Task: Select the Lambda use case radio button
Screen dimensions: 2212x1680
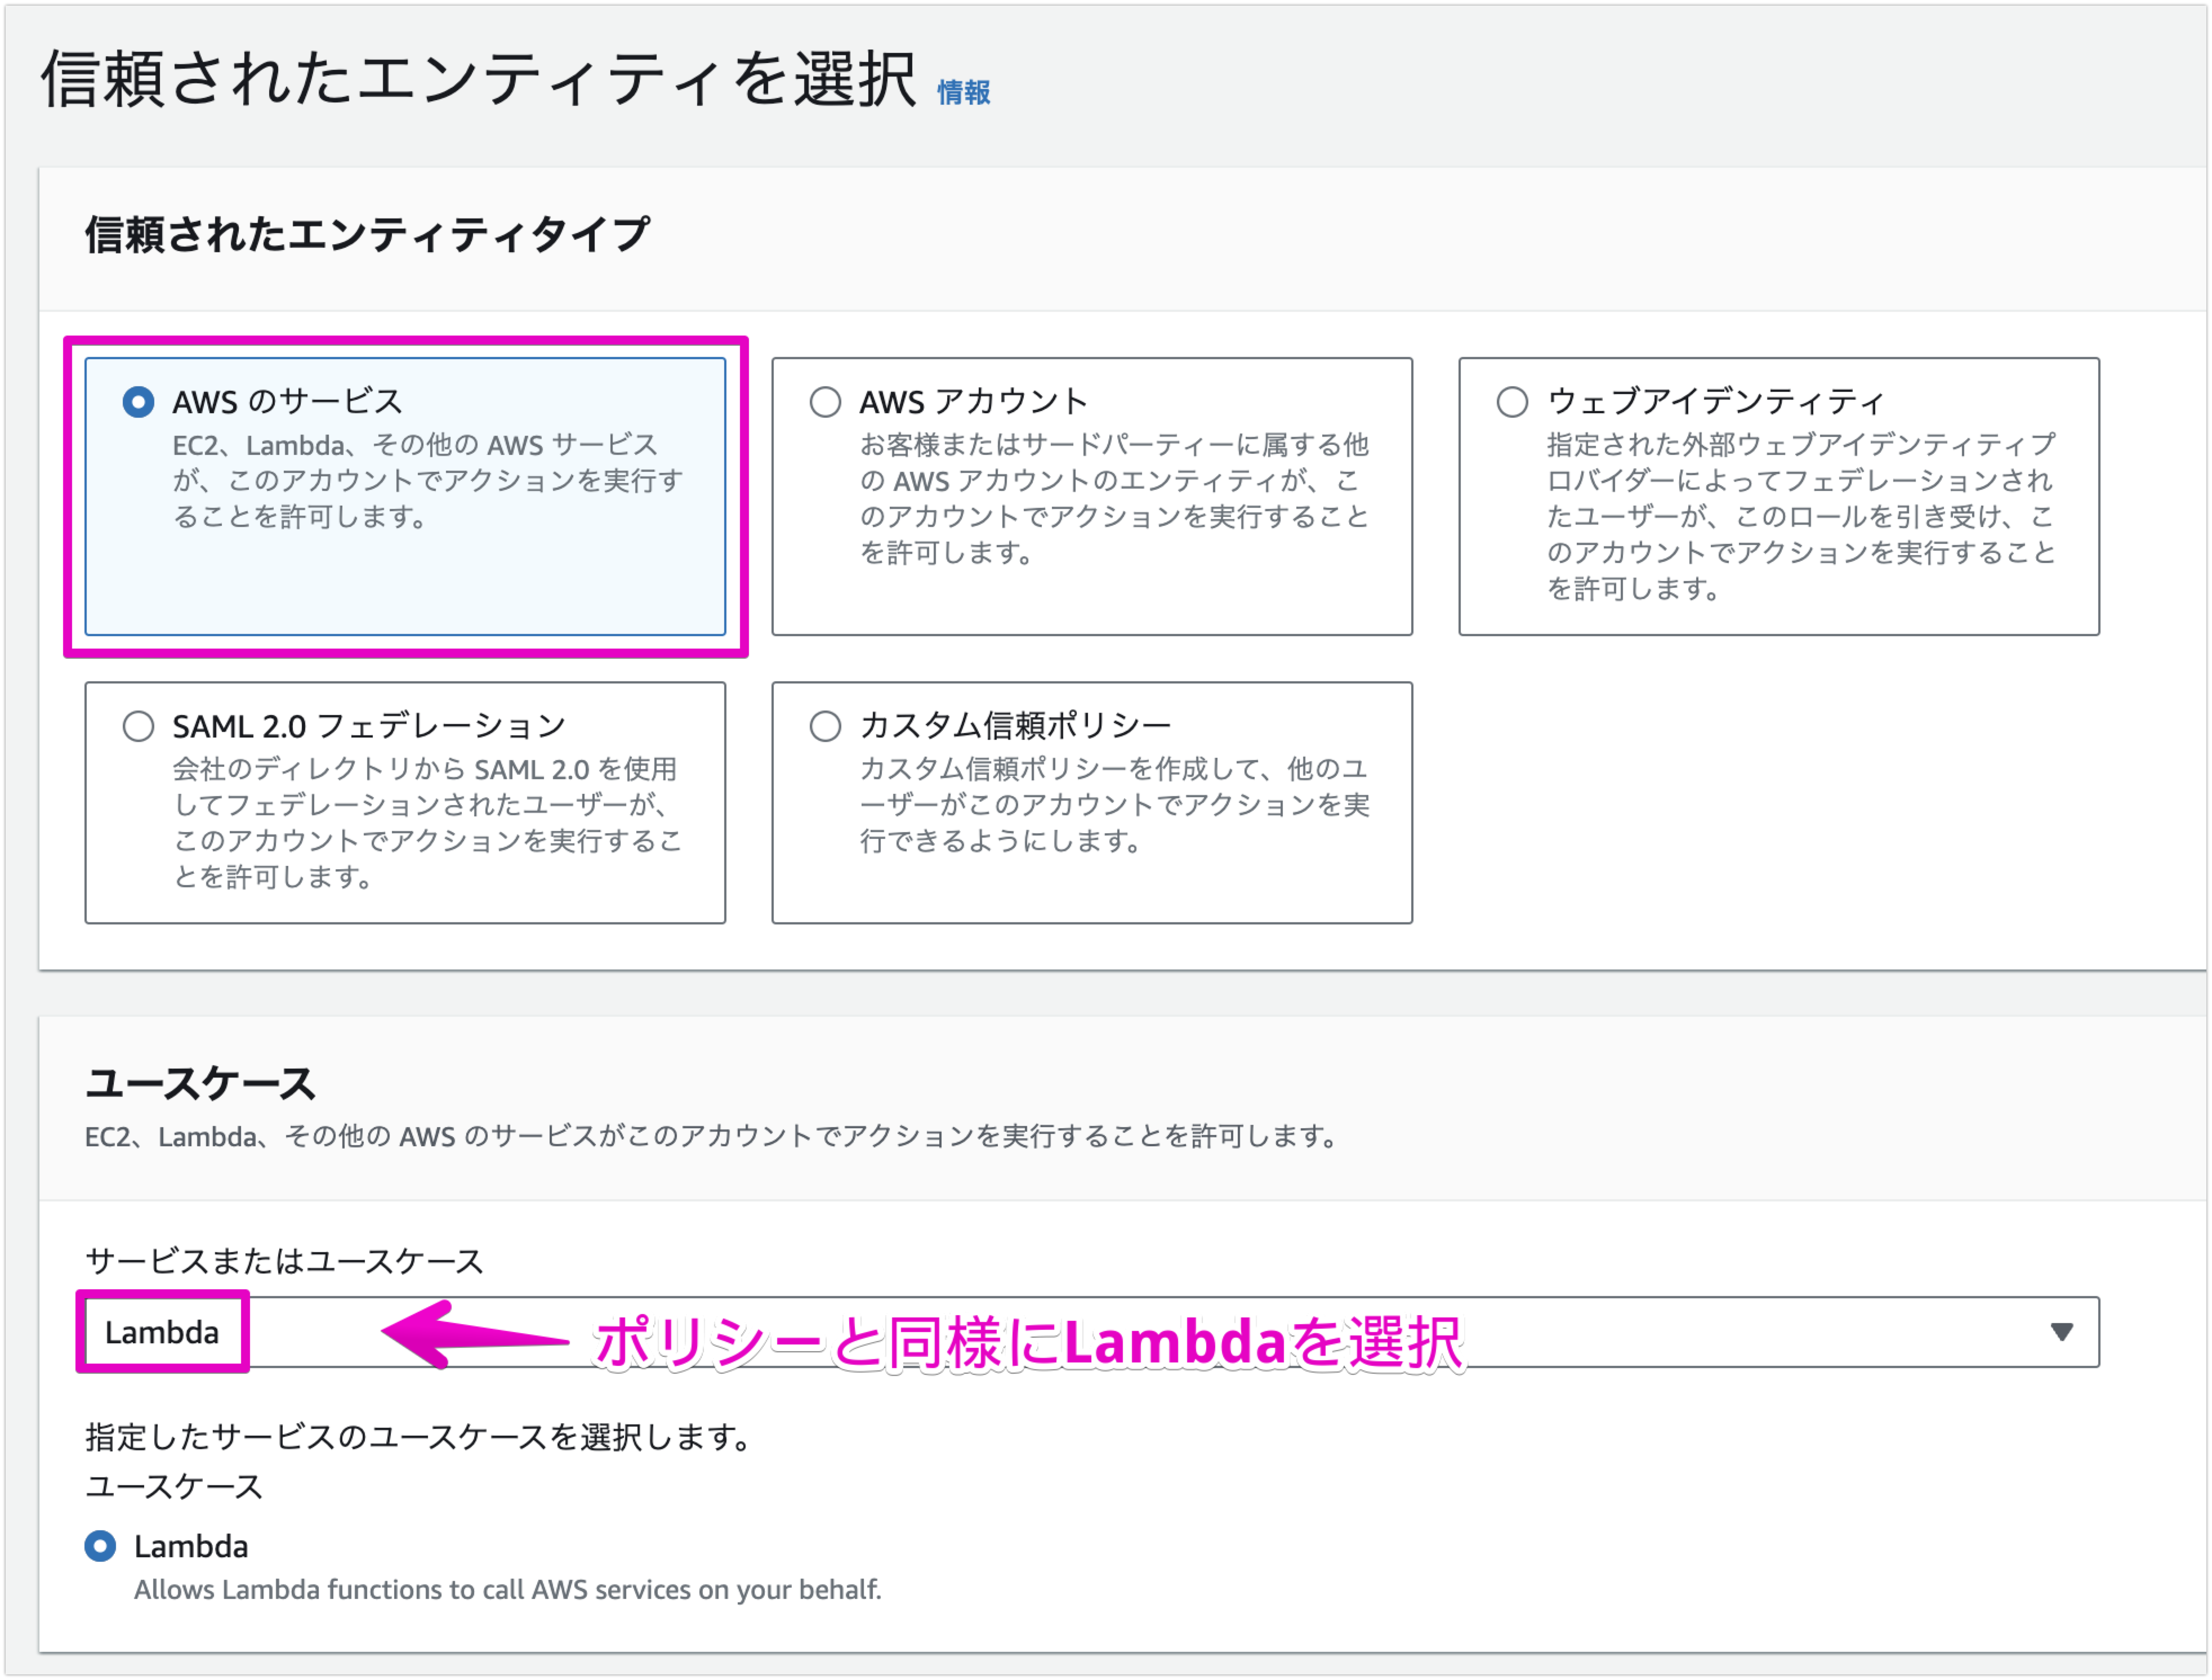Action: pos(100,1546)
